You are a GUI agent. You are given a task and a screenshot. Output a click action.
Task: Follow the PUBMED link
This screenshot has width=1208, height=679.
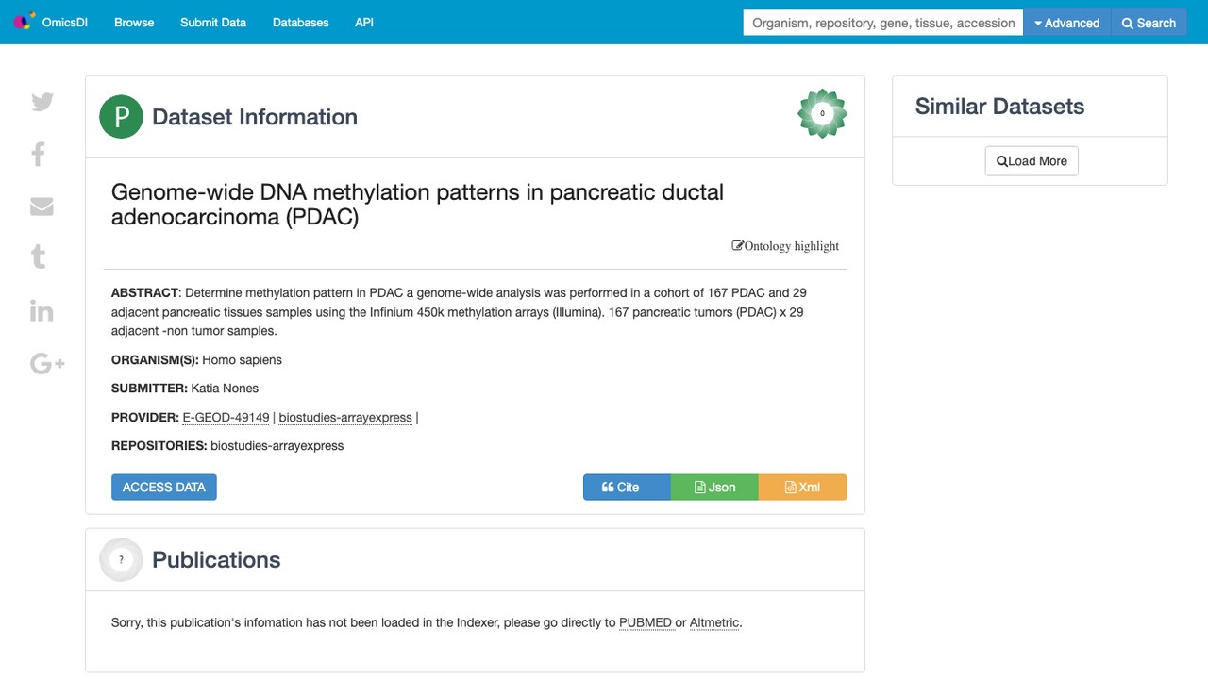(x=646, y=622)
